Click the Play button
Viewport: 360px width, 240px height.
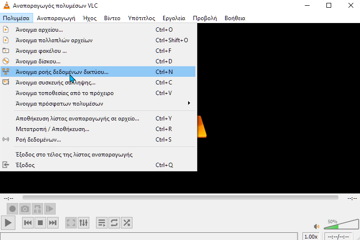pos(8,223)
